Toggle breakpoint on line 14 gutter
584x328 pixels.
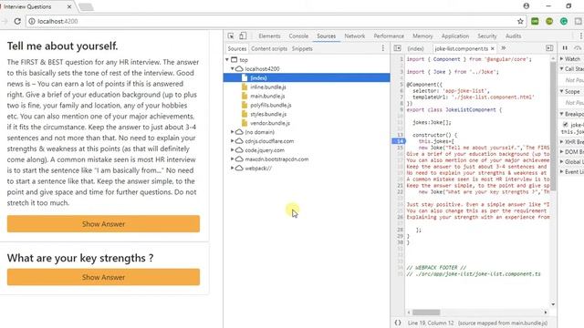pos(400,141)
